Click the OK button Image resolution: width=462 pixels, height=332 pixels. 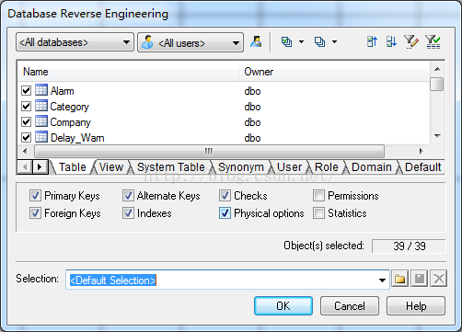tap(283, 306)
